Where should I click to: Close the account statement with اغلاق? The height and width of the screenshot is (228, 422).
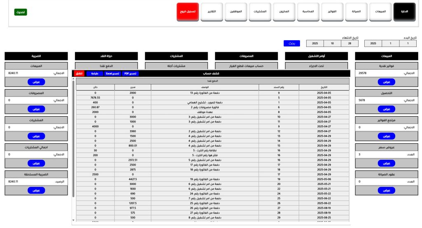[80, 74]
